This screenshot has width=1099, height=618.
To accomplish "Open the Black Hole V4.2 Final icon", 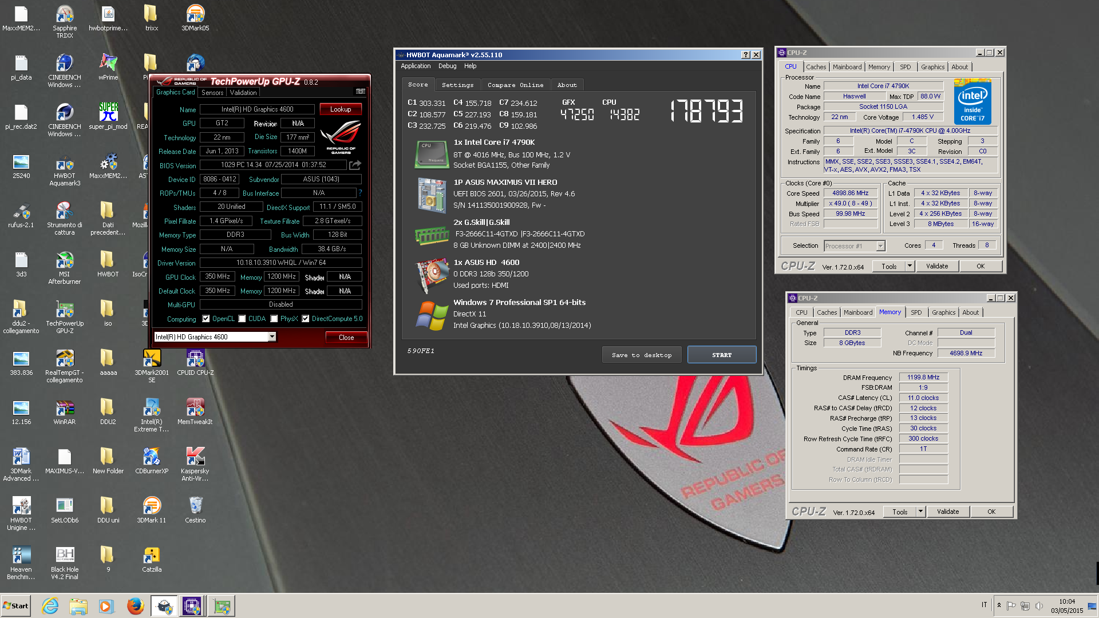I will (x=65, y=563).
